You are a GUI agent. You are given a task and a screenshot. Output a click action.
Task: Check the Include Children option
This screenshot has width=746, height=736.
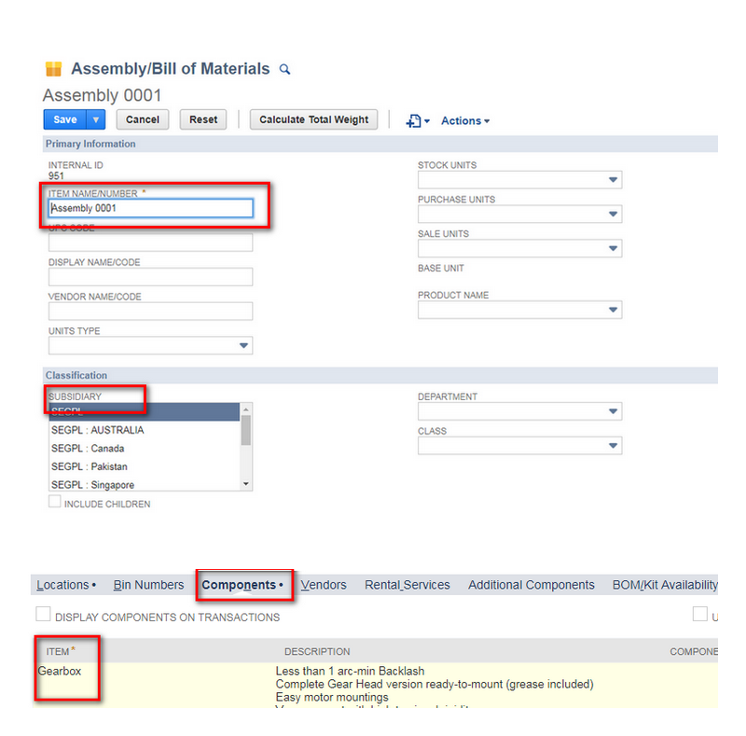point(54,501)
